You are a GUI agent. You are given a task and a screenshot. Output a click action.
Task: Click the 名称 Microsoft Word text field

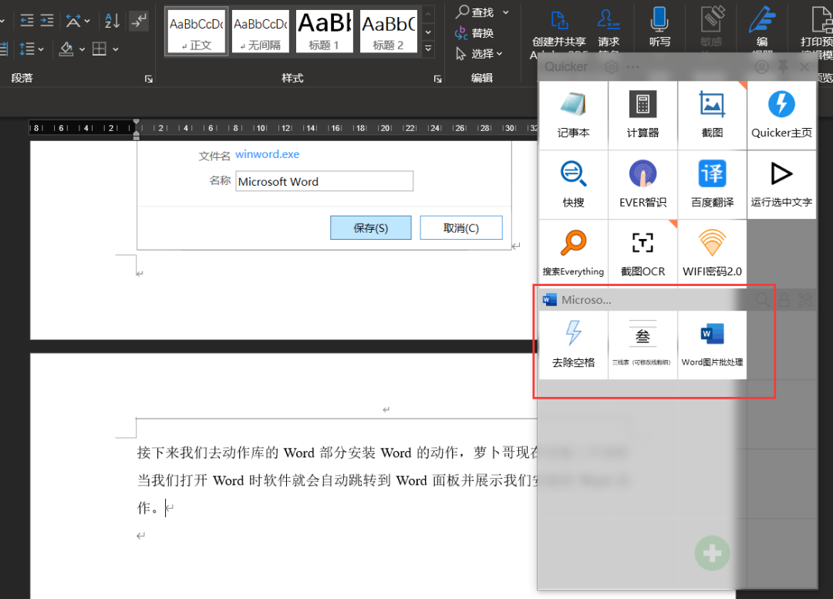point(325,181)
